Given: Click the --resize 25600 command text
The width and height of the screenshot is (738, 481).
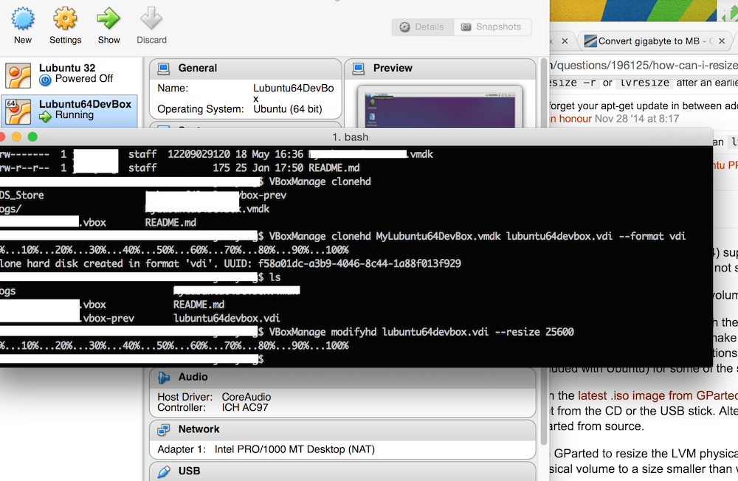Looking at the screenshot, I should pos(534,332).
